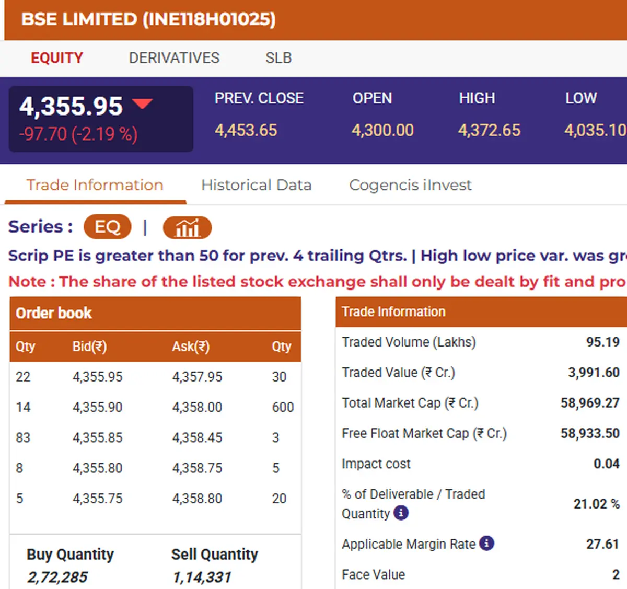Image resolution: width=627 pixels, height=589 pixels.
Task: Click the Total Market Cap value
Action: click(x=590, y=403)
